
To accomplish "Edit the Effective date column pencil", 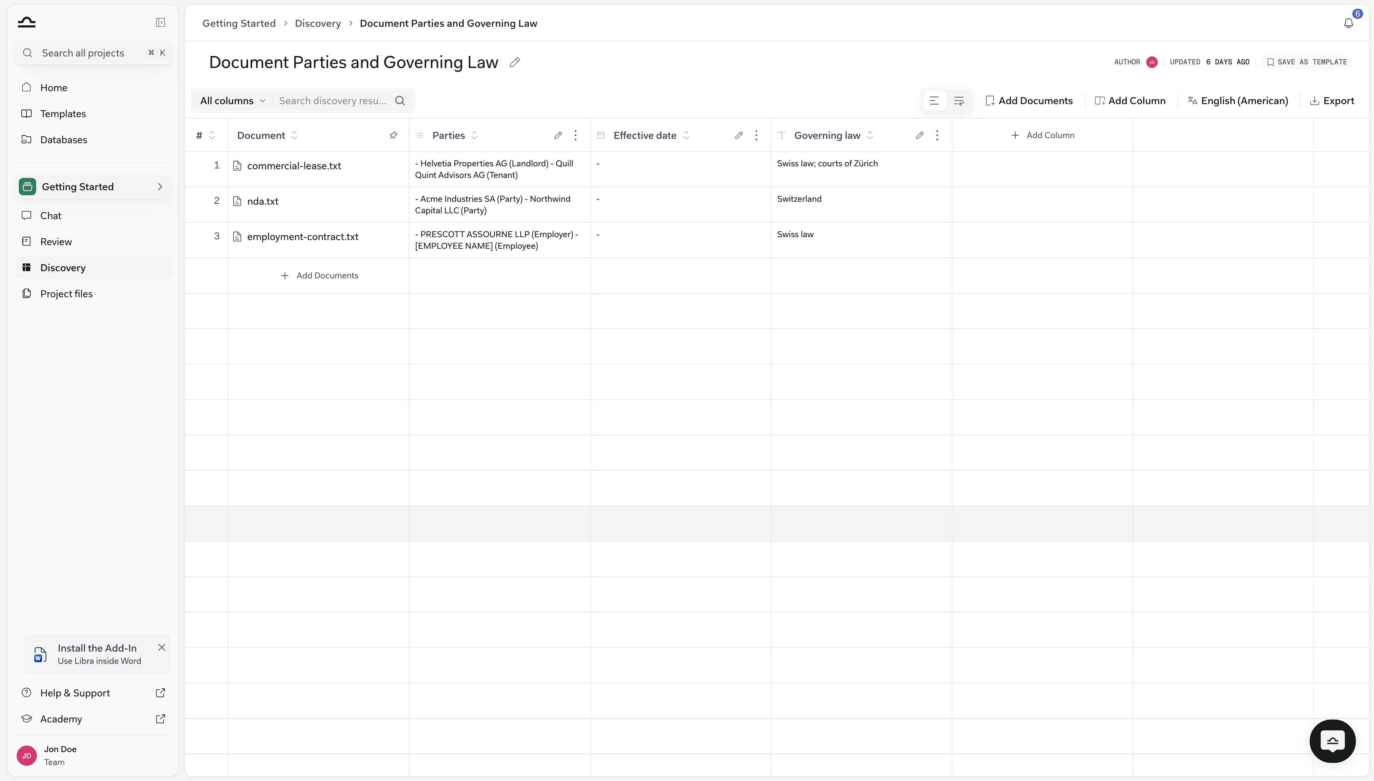I will click(x=739, y=135).
